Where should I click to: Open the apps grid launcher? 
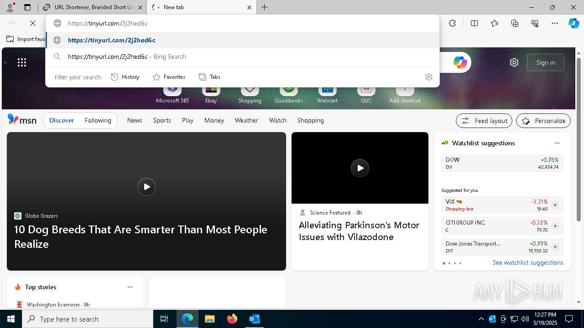coord(22,62)
